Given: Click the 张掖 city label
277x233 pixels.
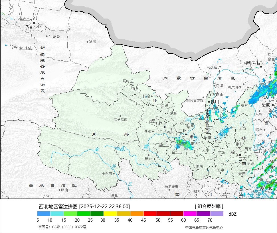Looking at the screenshot, I should pos(146,96).
